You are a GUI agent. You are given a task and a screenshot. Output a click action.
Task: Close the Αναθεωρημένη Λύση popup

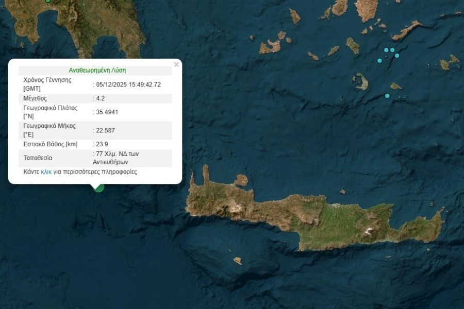click(x=176, y=64)
